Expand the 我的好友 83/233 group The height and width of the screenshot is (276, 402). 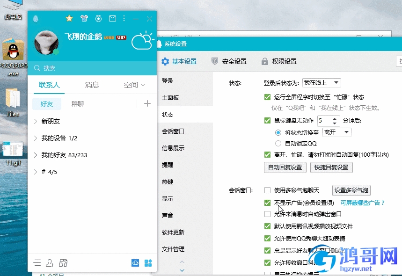[x=92, y=155]
